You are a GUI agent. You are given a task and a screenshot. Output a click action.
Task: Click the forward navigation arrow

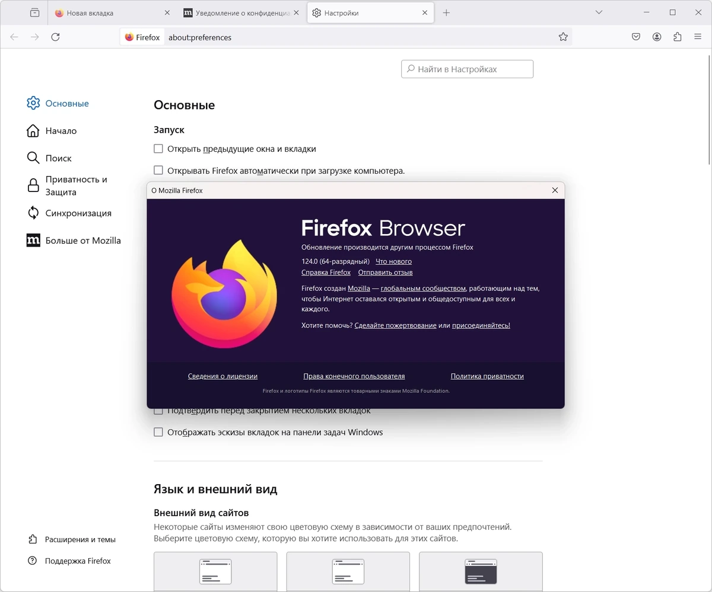pos(35,37)
